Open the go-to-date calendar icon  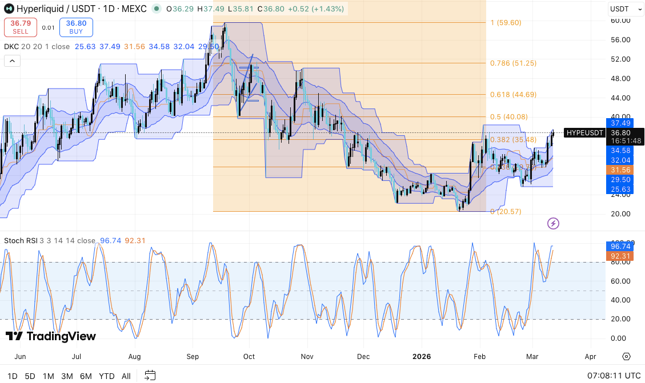tap(150, 376)
